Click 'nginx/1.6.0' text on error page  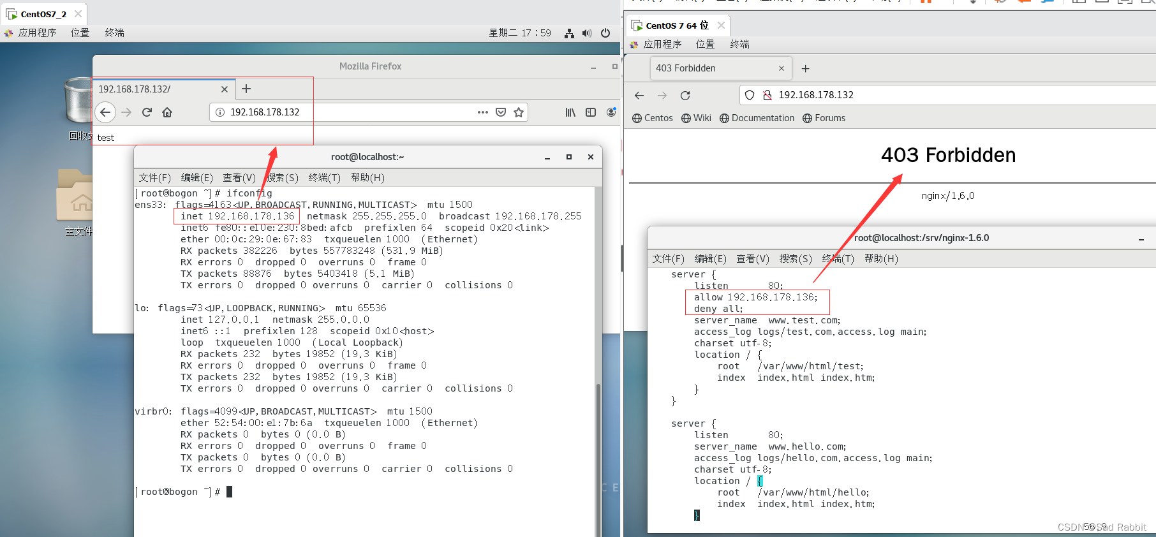(x=948, y=196)
